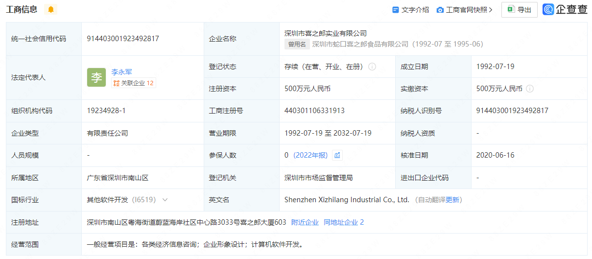Viewport: 592px width, 259px height.
Task: Click info icon beside 实缴资本 500万元人民币
Action: point(530,89)
